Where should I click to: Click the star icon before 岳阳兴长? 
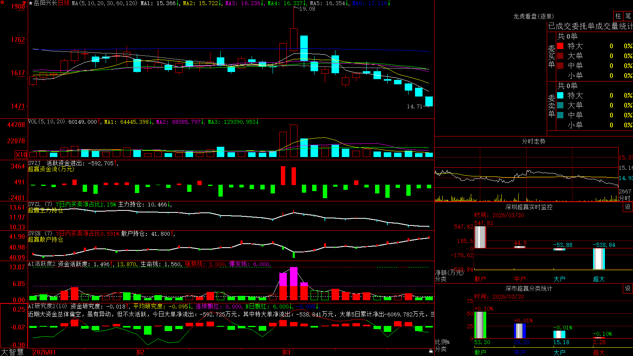(x=30, y=3)
